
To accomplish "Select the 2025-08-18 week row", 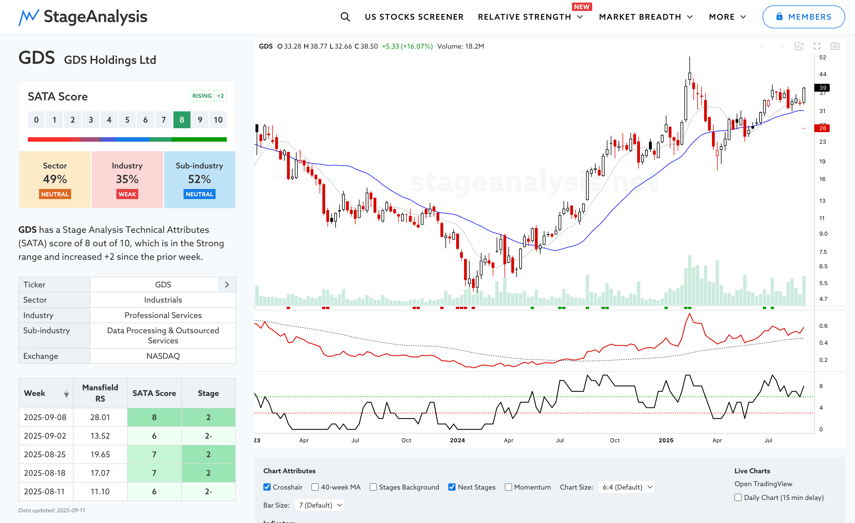I will coord(127,473).
